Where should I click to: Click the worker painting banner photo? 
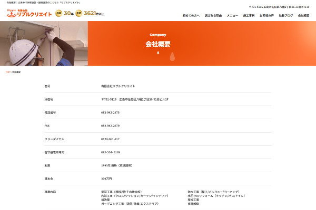pos(44,44)
